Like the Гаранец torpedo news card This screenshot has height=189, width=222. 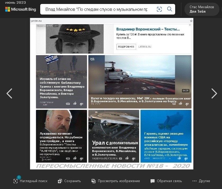click(179, 158)
